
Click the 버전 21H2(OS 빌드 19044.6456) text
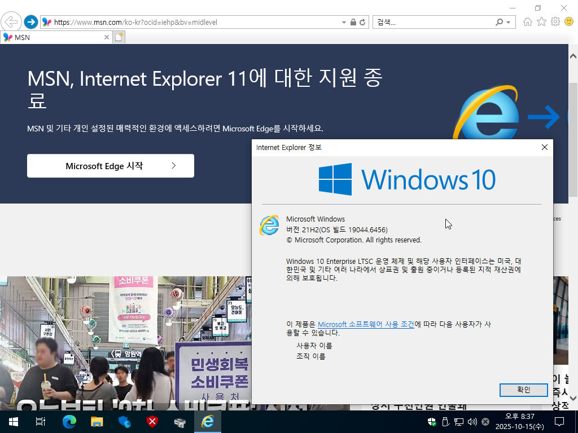pos(337,230)
